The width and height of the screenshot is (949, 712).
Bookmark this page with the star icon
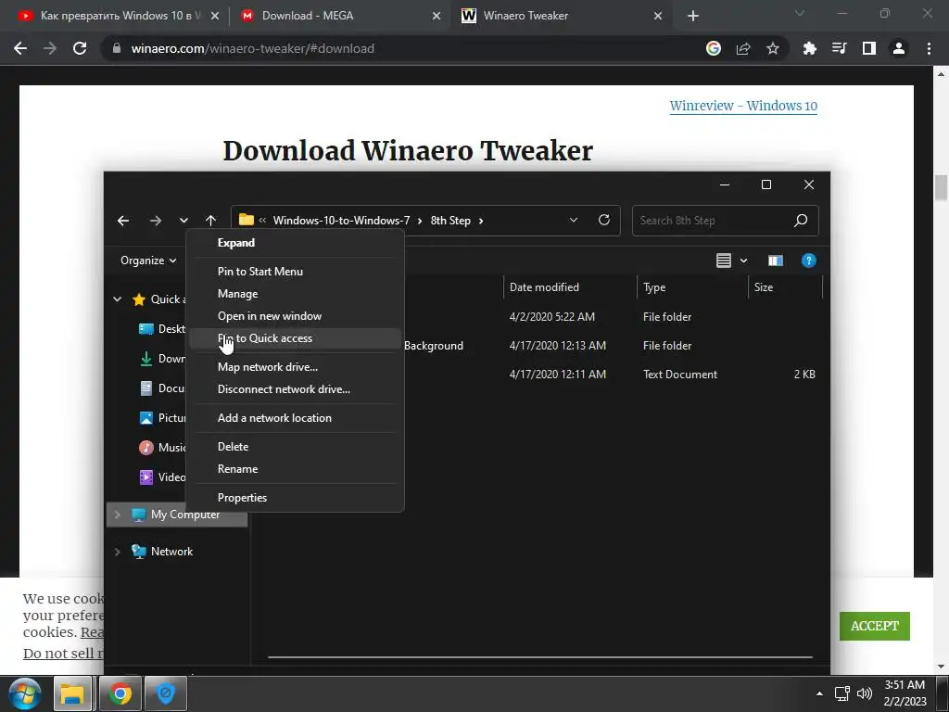tap(772, 48)
